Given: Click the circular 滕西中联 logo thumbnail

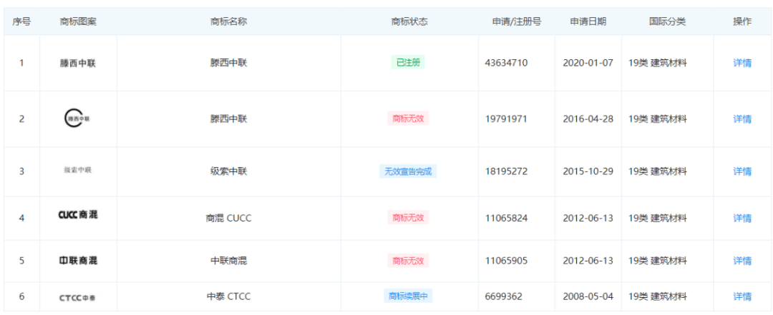Looking at the screenshot, I should (x=77, y=119).
